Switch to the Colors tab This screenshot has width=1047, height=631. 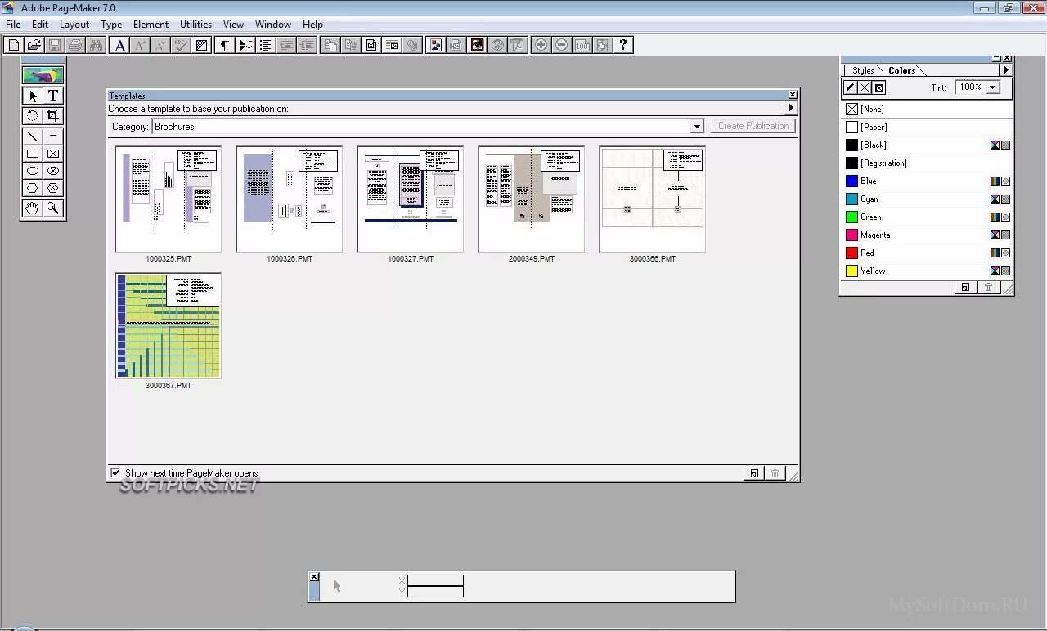coord(902,70)
